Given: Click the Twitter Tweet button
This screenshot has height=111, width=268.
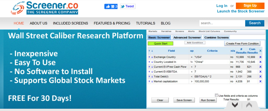Looking at the screenshot, I should coord(128,6).
